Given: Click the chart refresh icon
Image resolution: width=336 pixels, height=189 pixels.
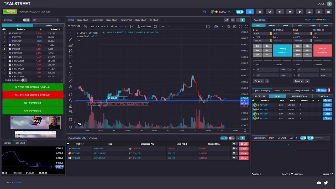Looking at the screenshot, I should (227, 20).
